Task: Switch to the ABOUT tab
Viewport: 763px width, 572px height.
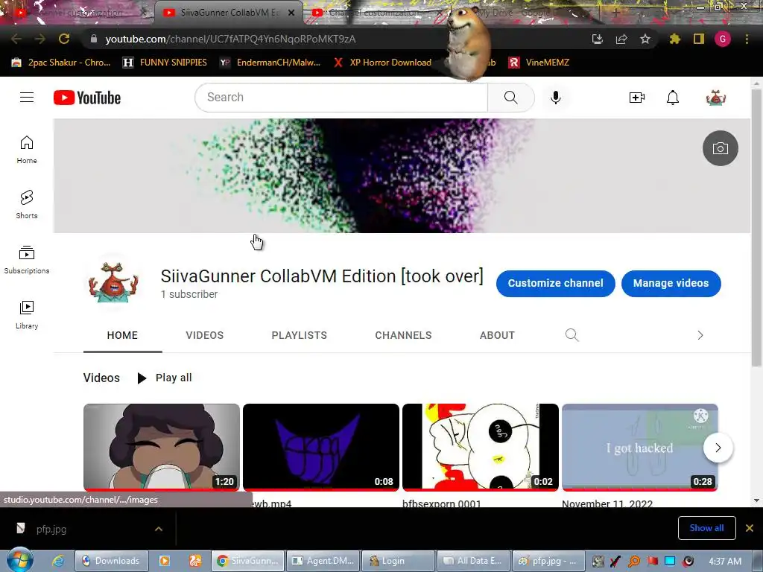Action: (x=497, y=335)
